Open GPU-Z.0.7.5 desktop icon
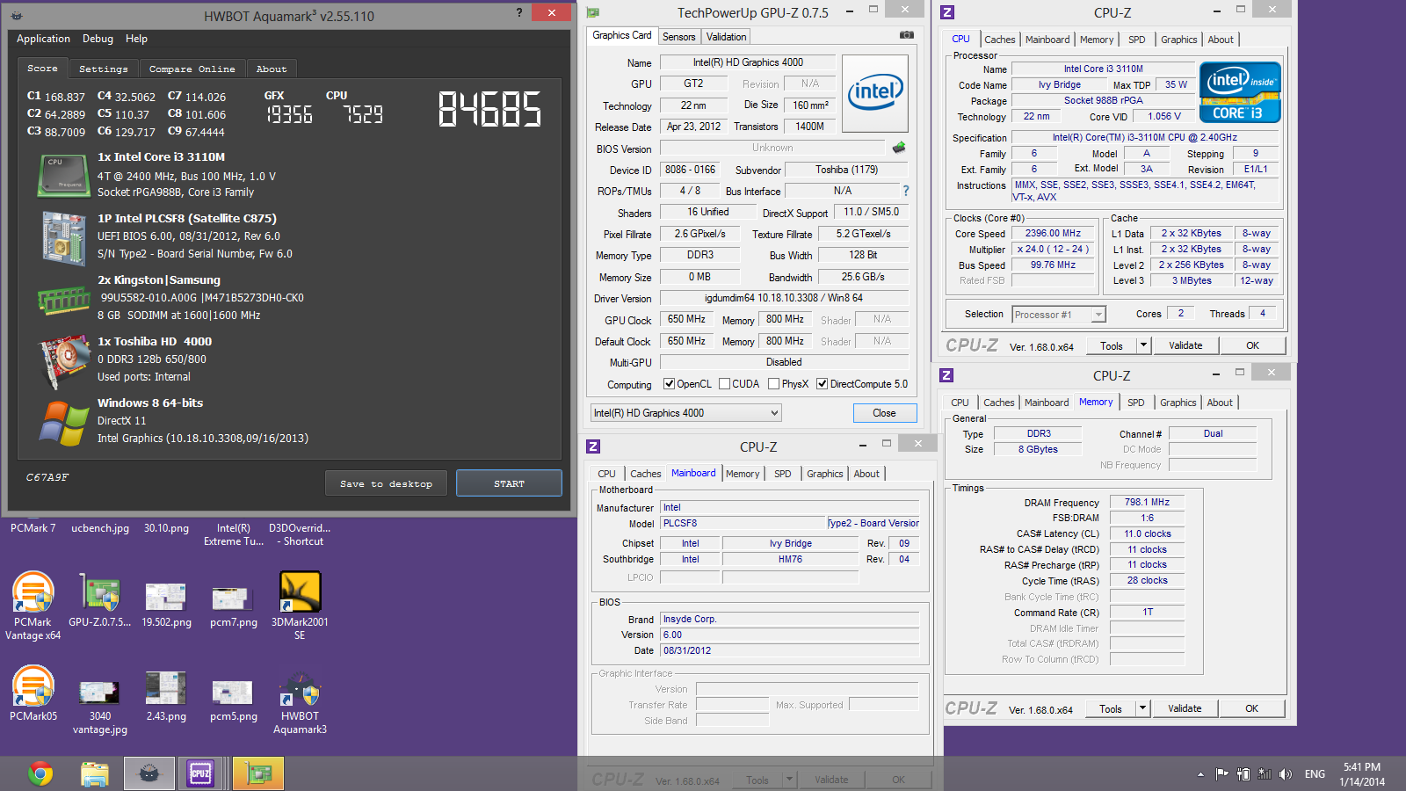Screen dimensions: 1406x791 [99, 599]
